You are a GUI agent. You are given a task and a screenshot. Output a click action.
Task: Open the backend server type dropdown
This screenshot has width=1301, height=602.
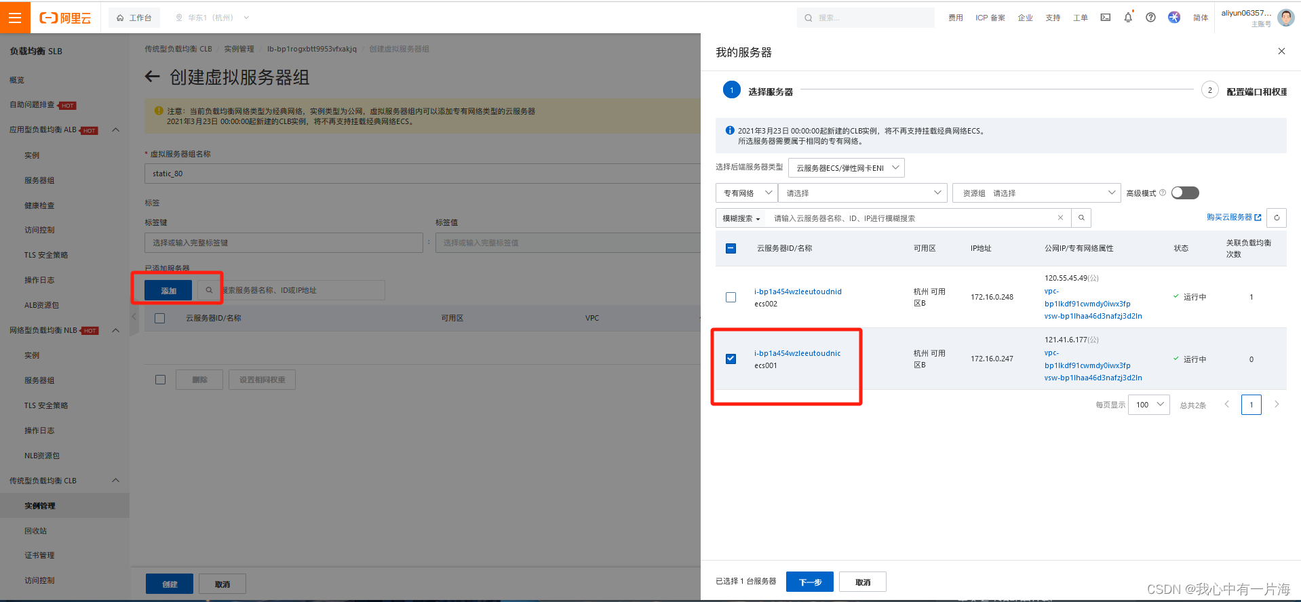coord(847,168)
